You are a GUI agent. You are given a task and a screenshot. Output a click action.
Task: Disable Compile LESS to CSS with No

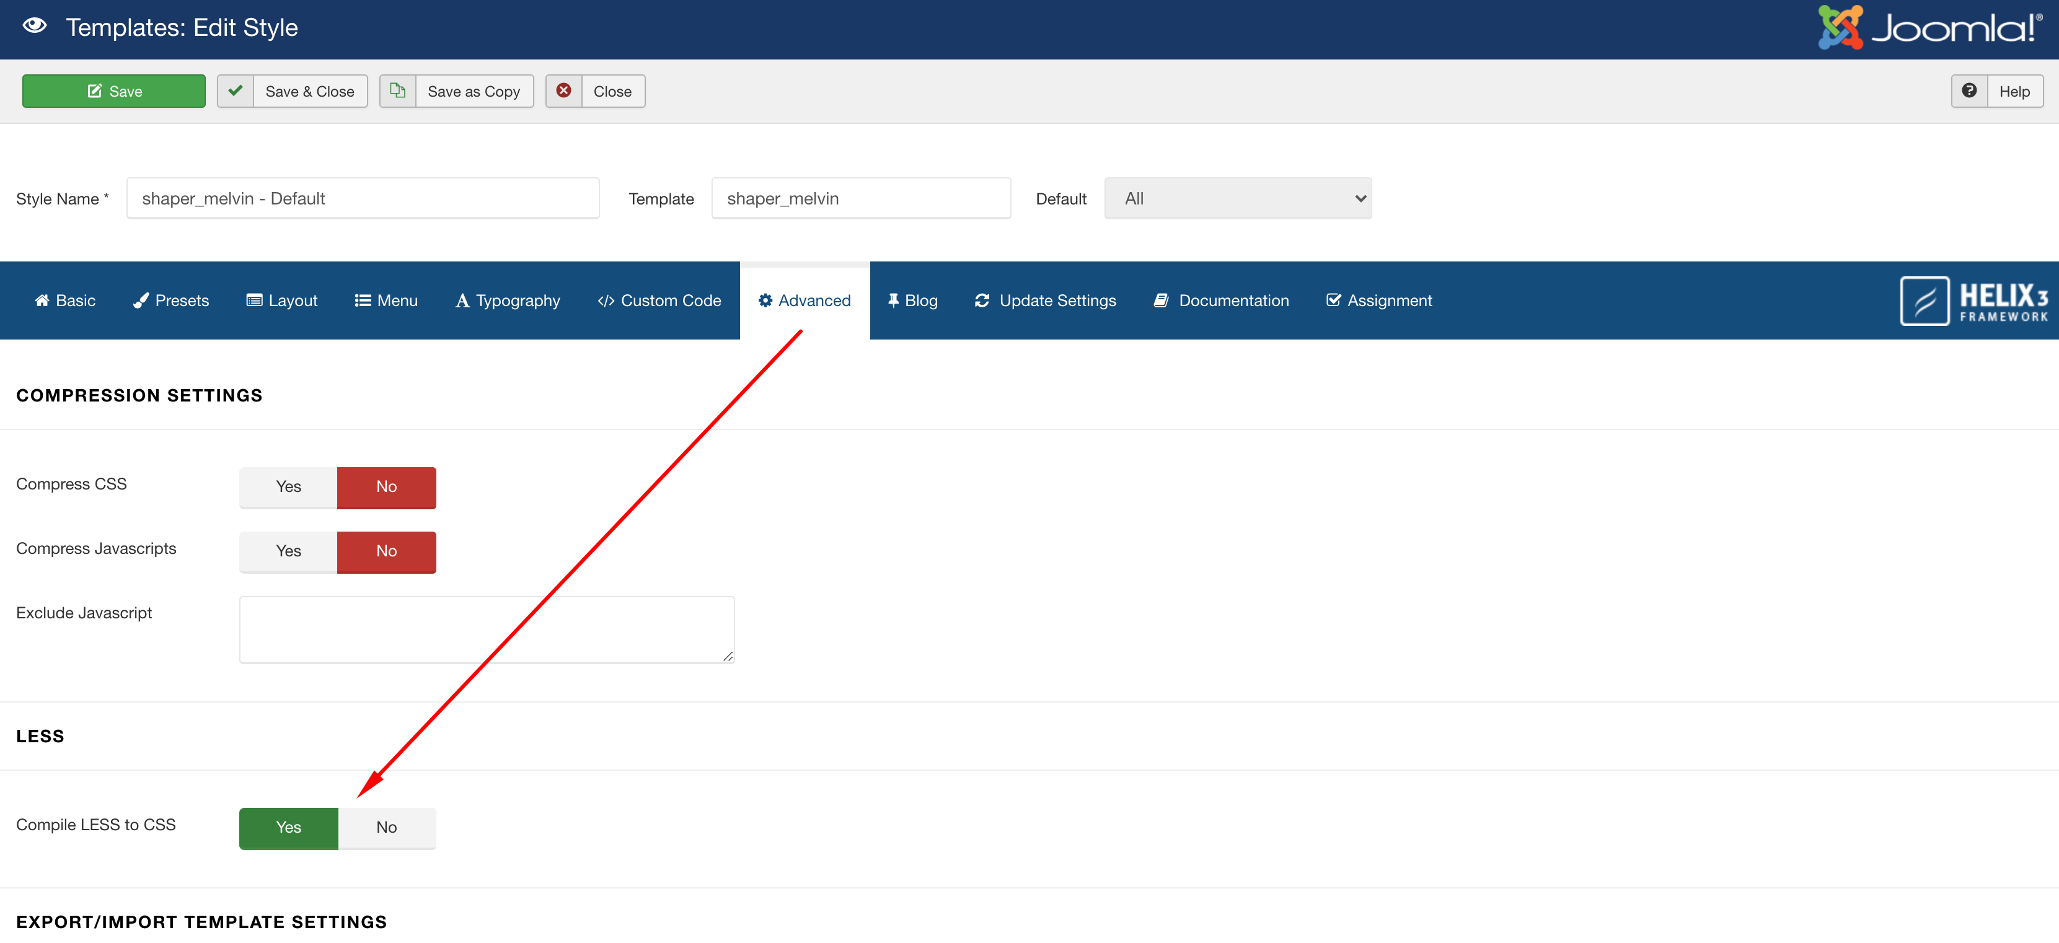386,828
